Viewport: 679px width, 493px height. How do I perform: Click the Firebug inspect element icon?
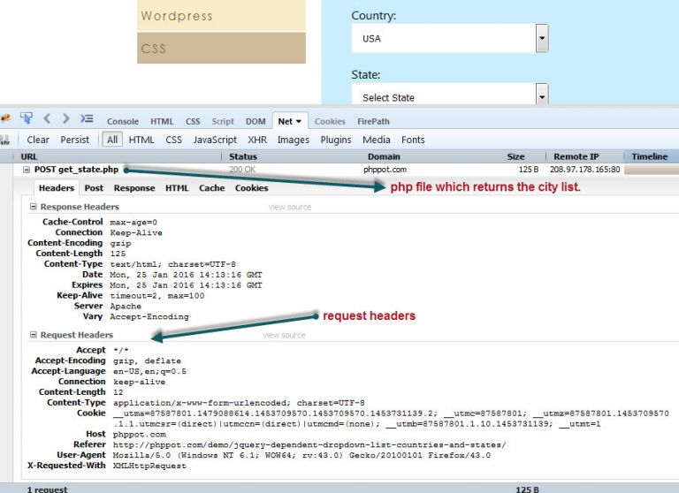(x=27, y=118)
